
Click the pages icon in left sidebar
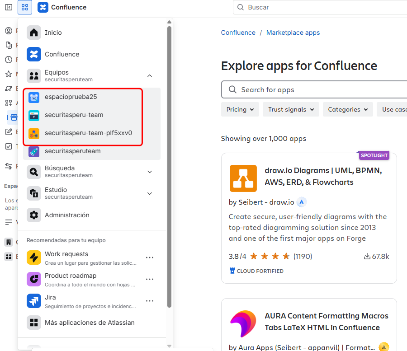(9, 45)
